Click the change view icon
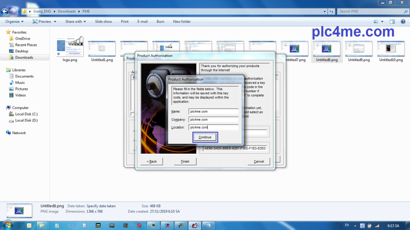Viewport: 410px width, 230px height. coord(376,22)
